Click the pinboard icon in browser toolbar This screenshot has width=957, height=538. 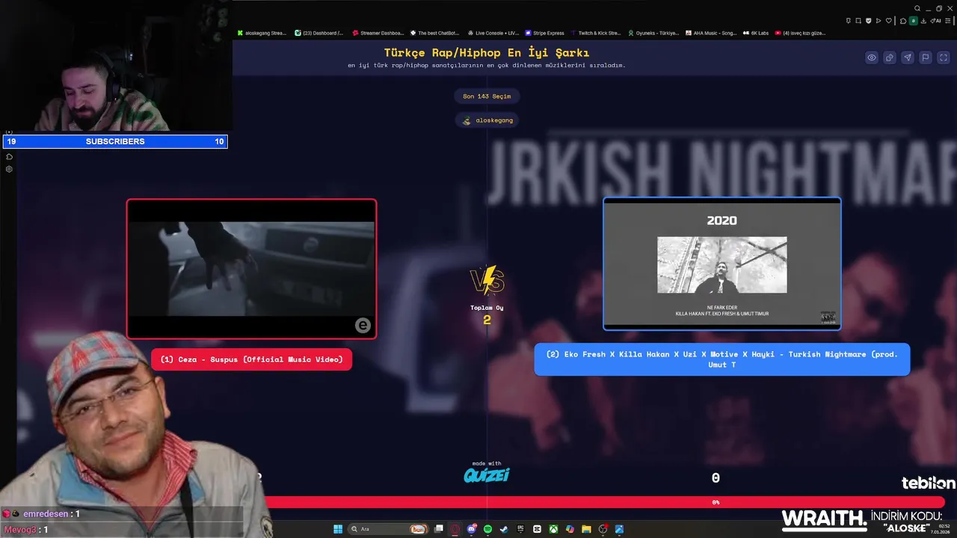849,20
